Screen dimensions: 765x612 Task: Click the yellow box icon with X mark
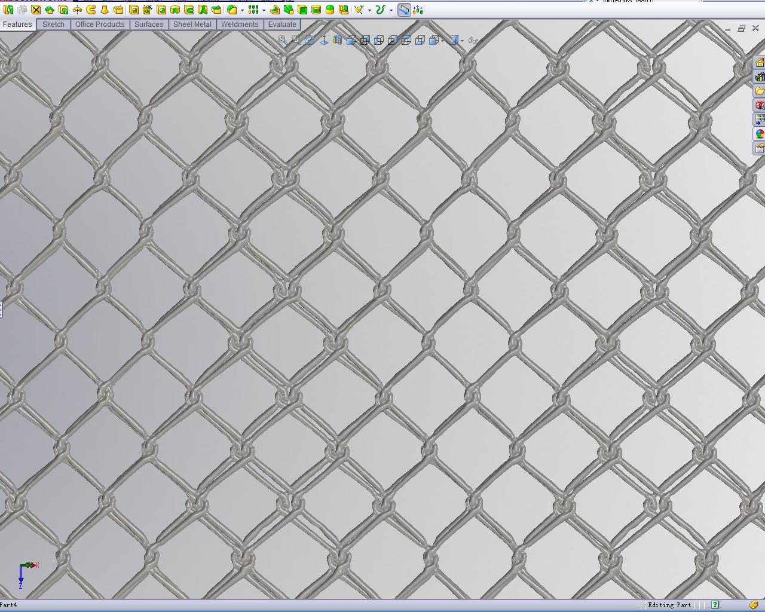36,10
